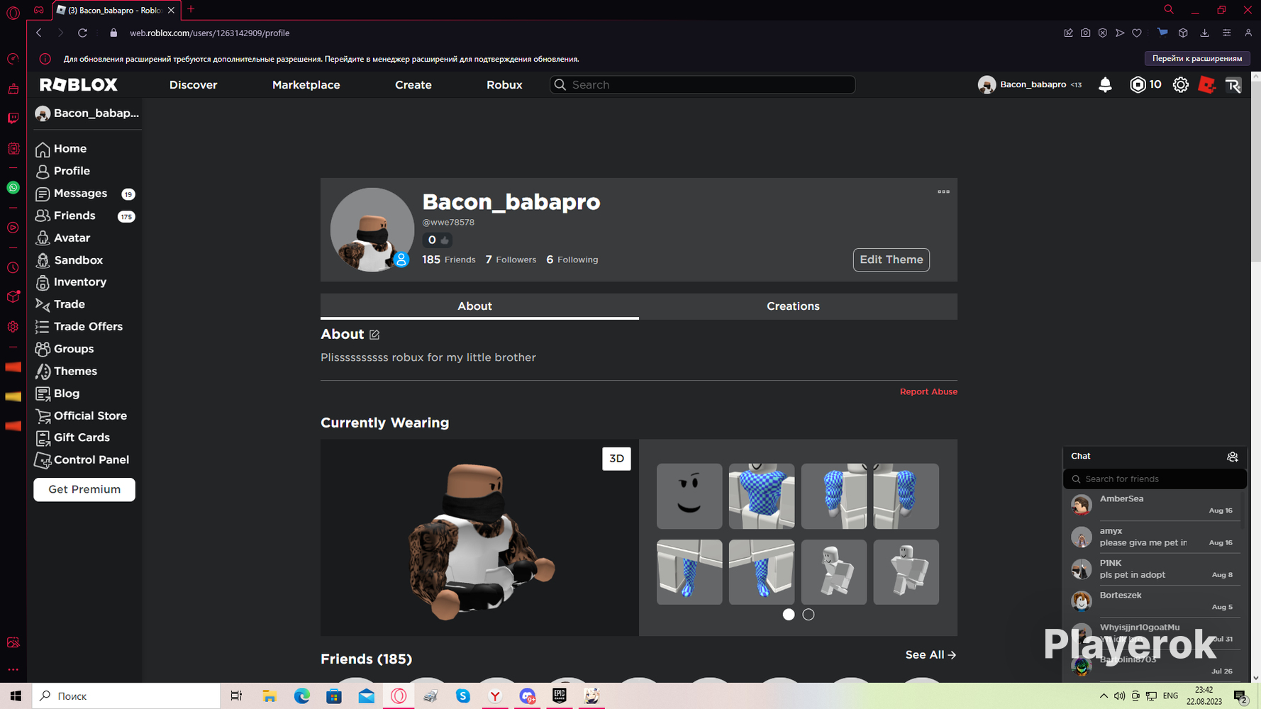This screenshot has height=709, width=1261.
Task: Click the Перейти к расширениям button
Action: coord(1197,59)
